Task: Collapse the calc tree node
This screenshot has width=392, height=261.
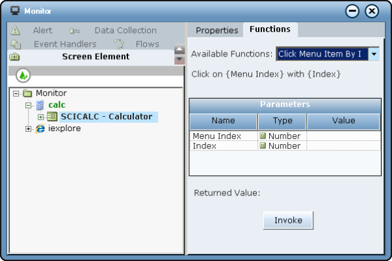Action: 29,105
